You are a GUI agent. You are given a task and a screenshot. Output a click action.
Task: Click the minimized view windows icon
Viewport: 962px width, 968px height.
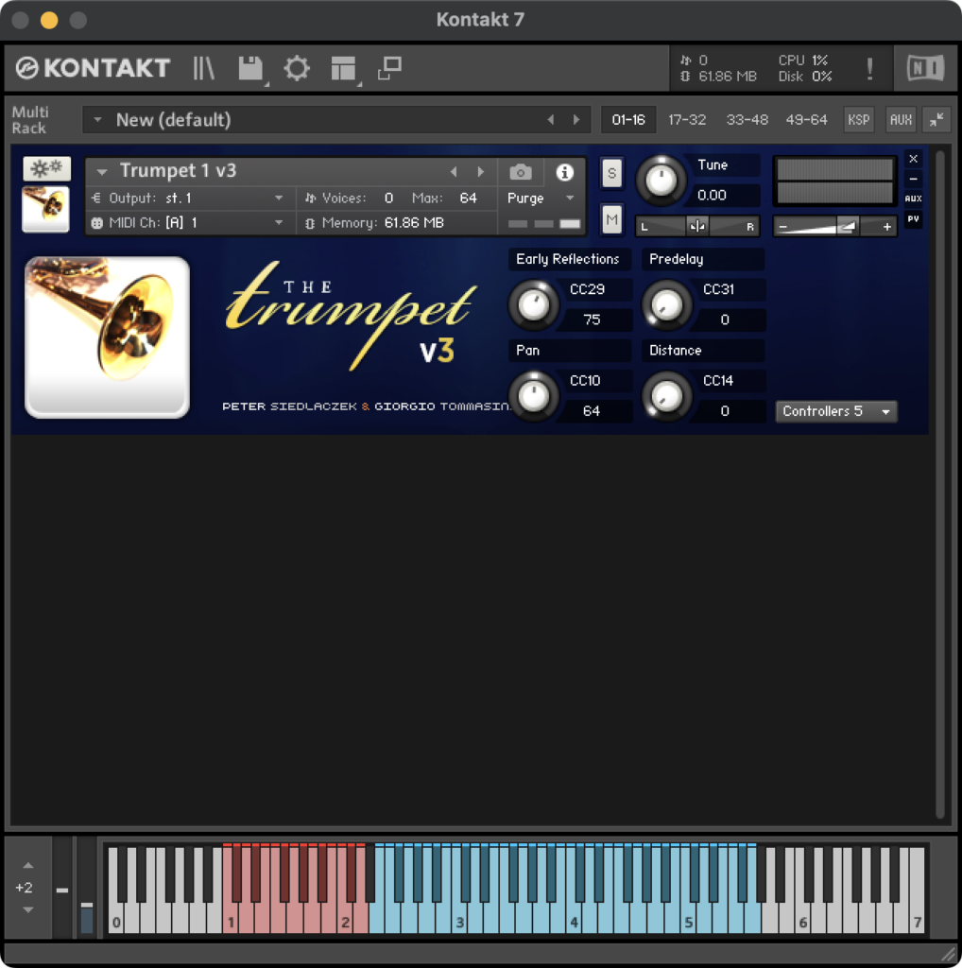[x=389, y=68]
